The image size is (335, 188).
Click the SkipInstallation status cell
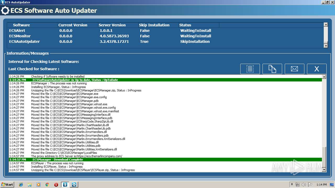(x=195, y=42)
